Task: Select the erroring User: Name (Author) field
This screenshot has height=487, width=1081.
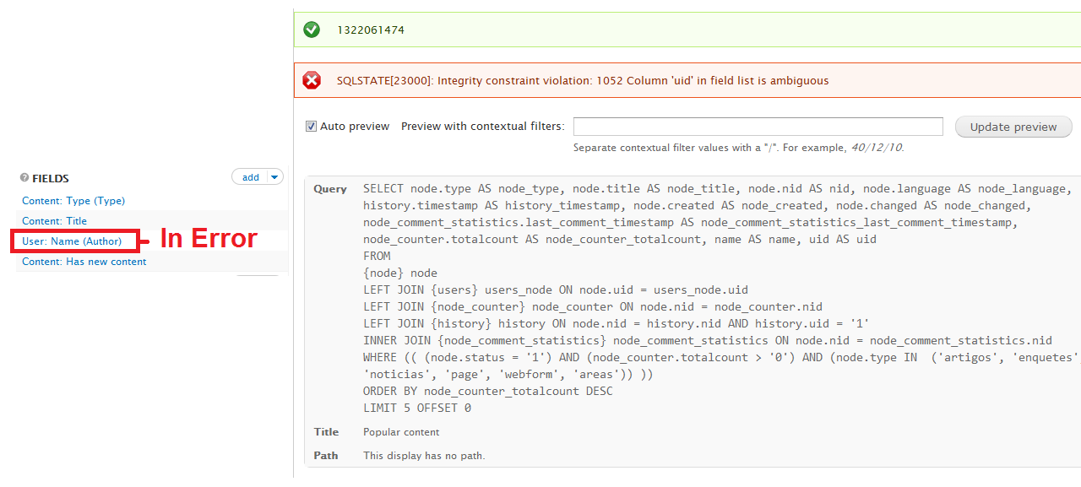Action: 74,241
